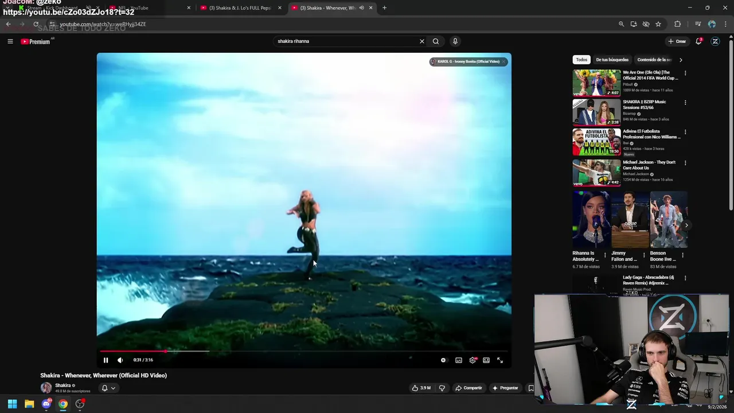The height and width of the screenshot is (413, 734).
Task: Dislike the video
Action: tap(442, 388)
